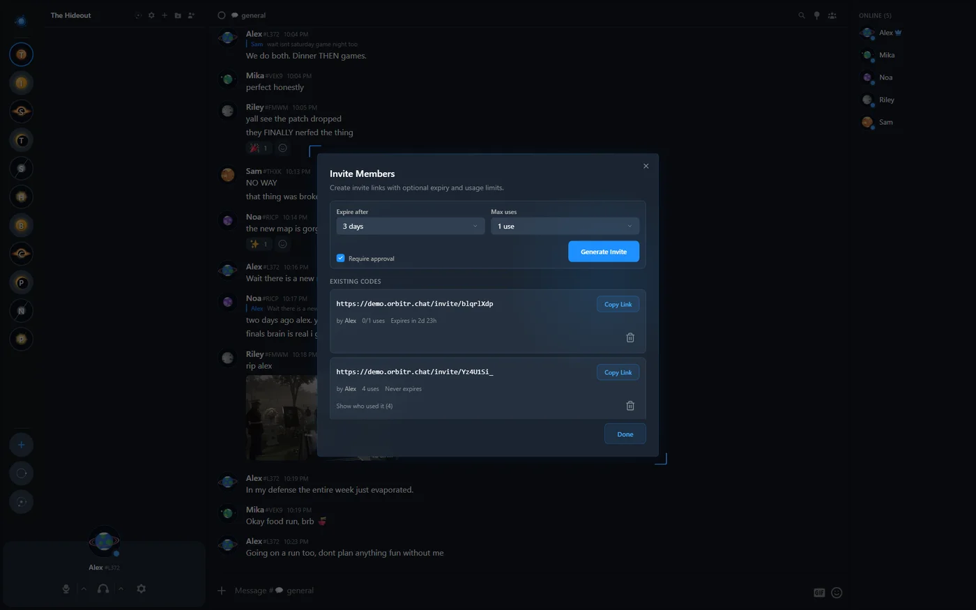Image resolution: width=976 pixels, height=610 pixels.
Task: Click the create channel plus icon beside The Hideout
Action: tap(165, 15)
